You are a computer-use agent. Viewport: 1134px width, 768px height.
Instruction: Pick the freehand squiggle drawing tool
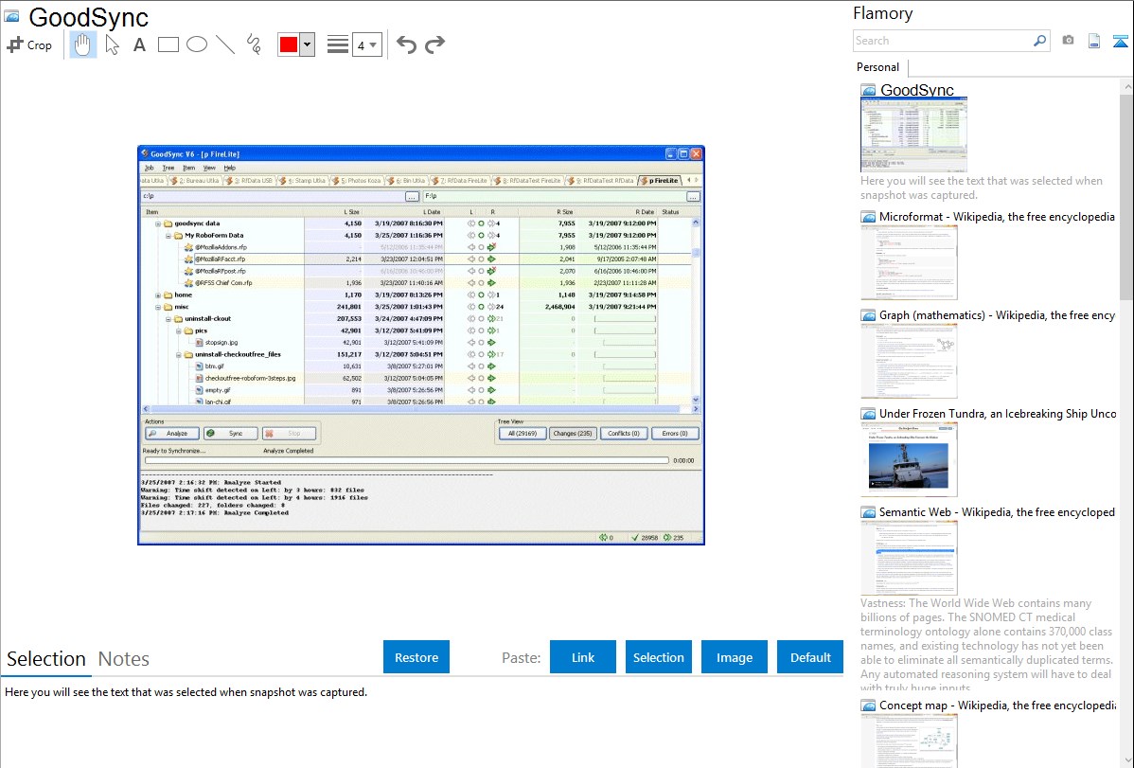coord(254,45)
